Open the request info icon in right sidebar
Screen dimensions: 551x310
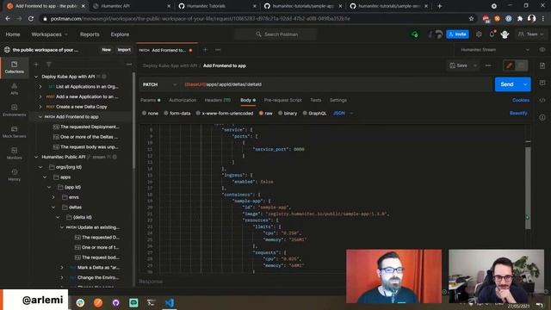pos(542,117)
